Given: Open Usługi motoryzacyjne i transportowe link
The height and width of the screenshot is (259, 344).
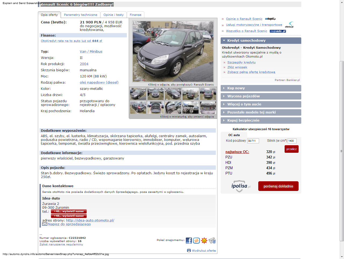Looking at the screenshot, I should (x=254, y=25).
